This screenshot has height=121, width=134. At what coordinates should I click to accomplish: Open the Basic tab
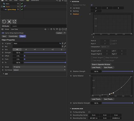[4, 36]
